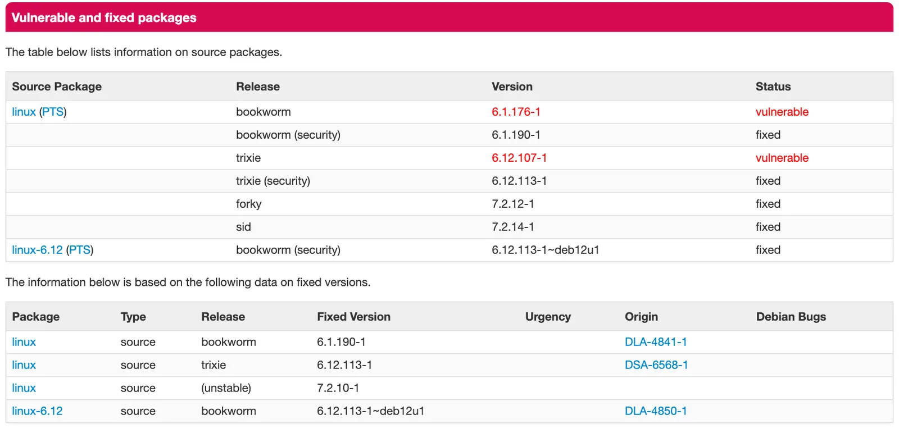Click the sid release cell
This screenshot has width=899, height=433.
pyautogui.click(x=243, y=227)
